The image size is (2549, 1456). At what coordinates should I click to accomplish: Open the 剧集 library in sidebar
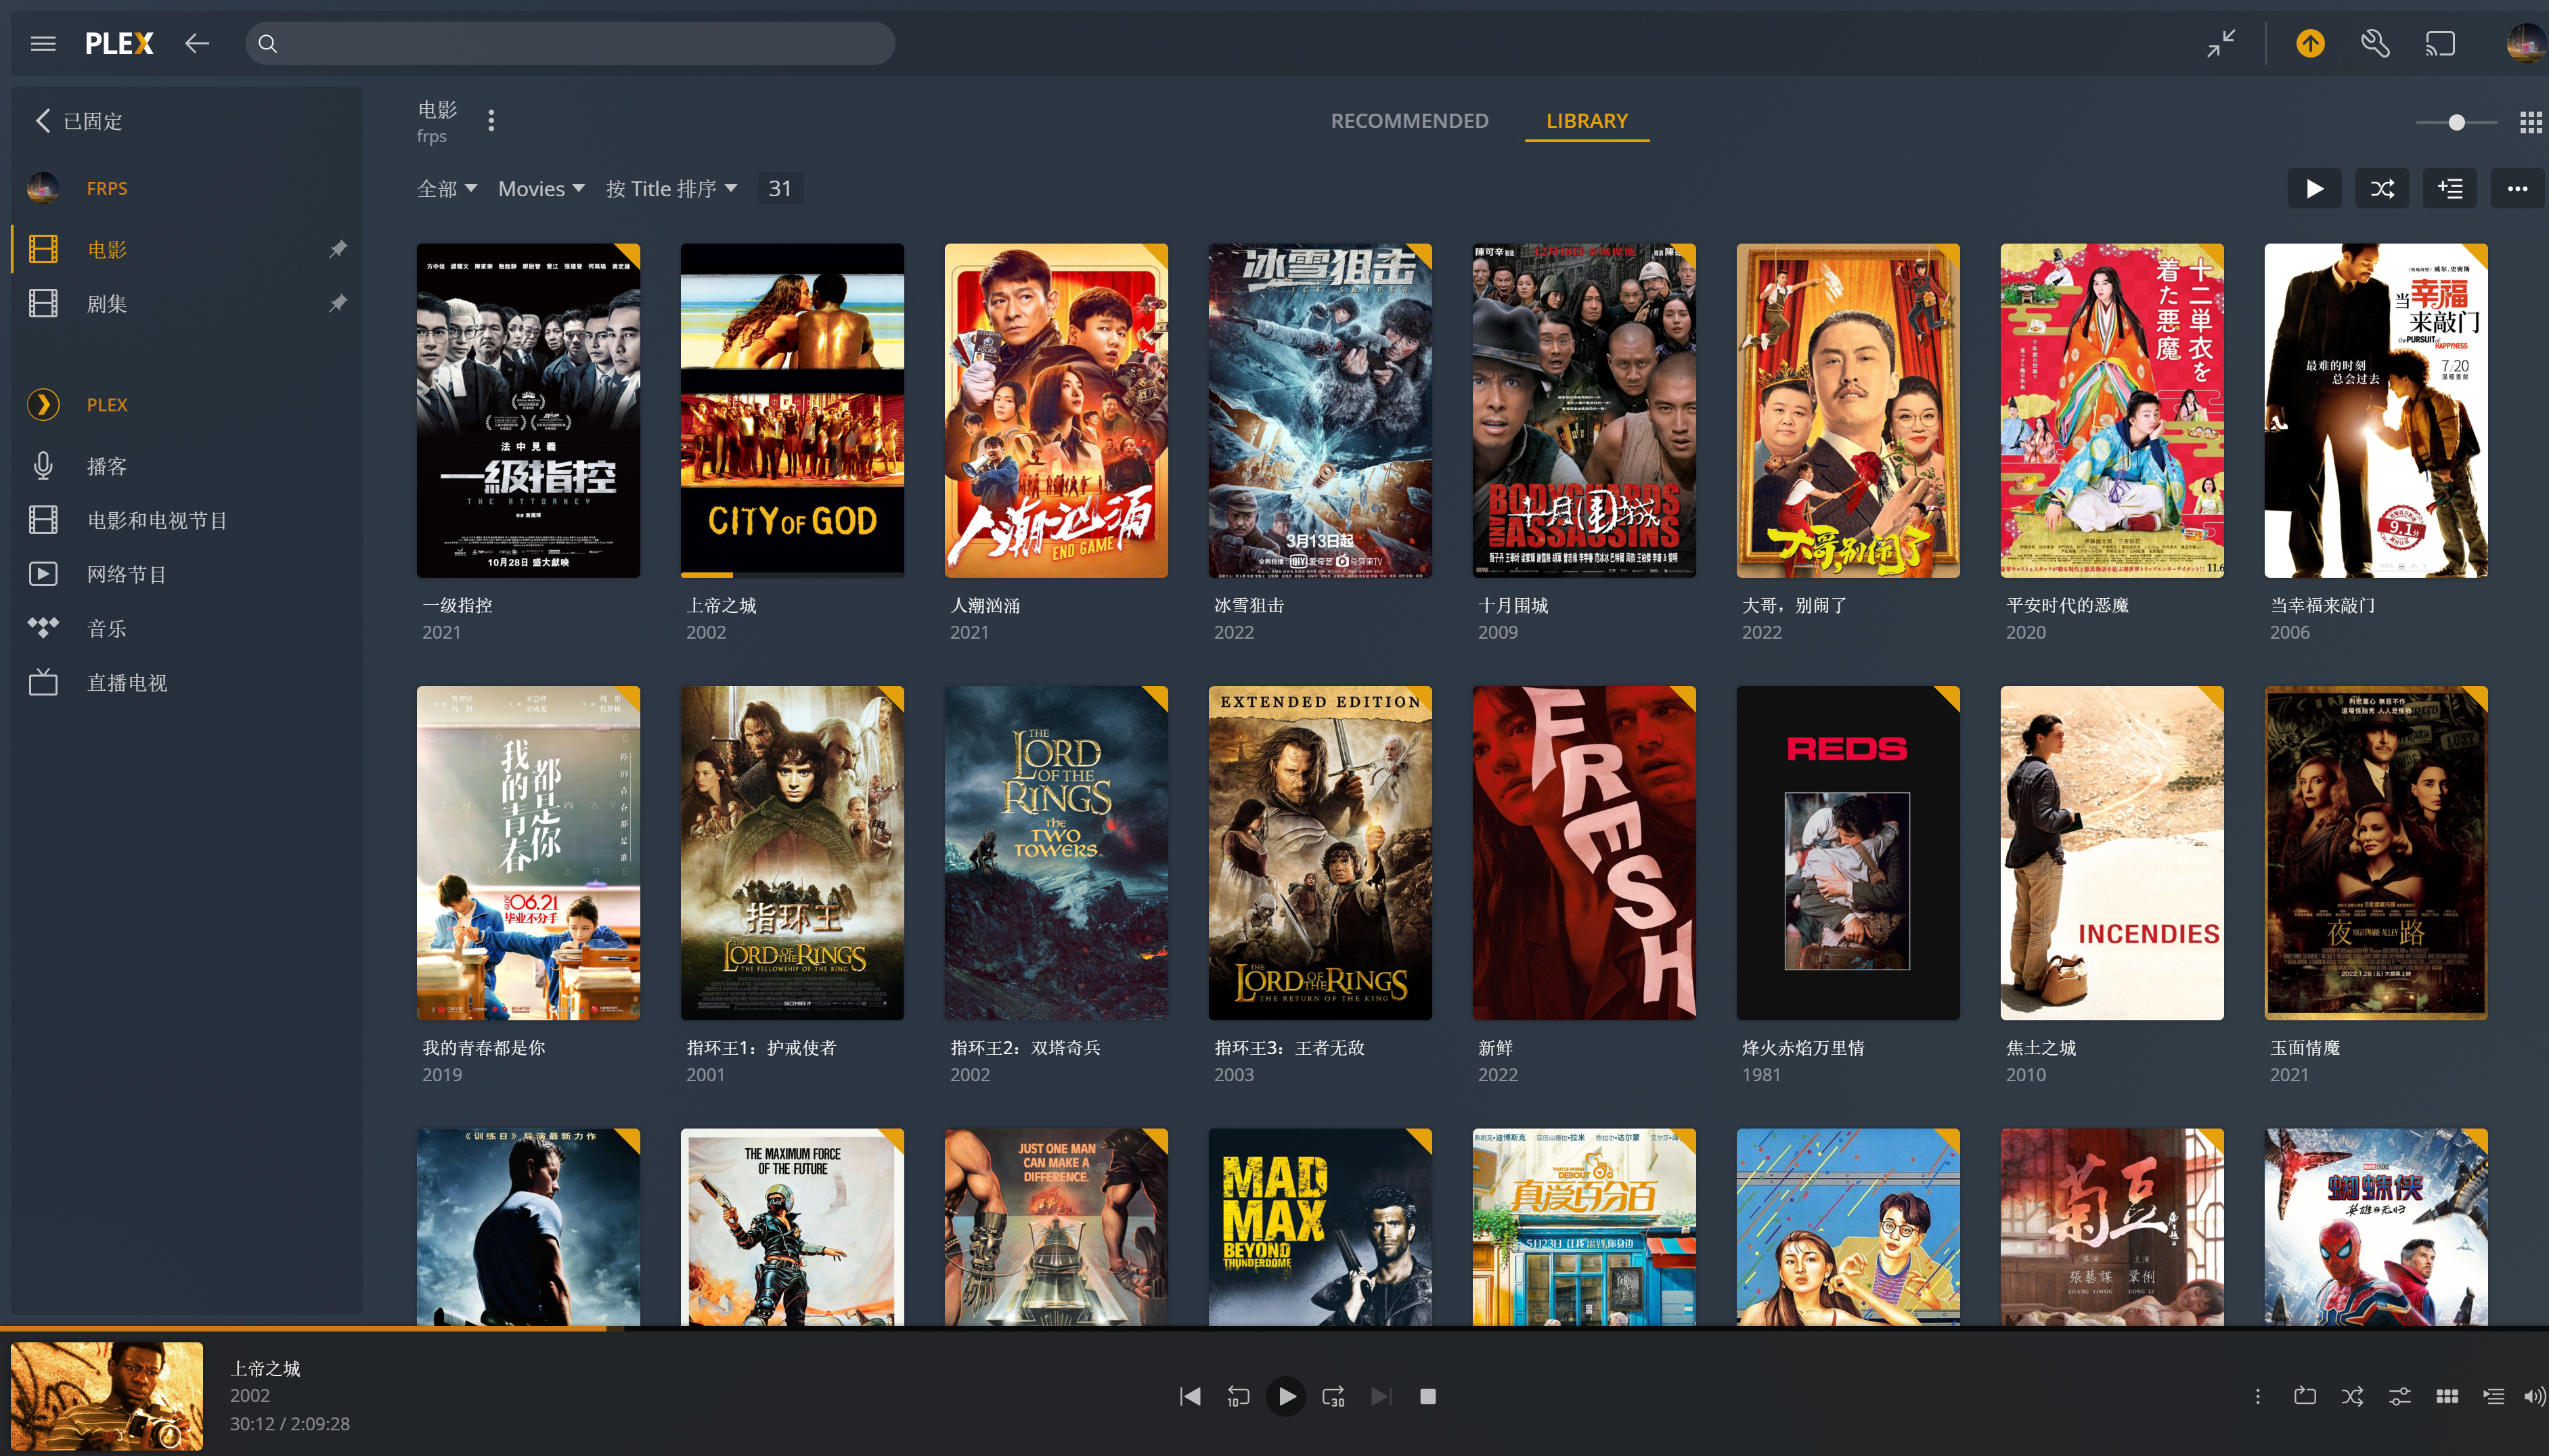(x=107, y=303)
